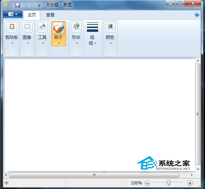Image resolution: width=205 pixels, height=189 pixels.
Task: Click the zoom in plus button
Action: (x=190, y=183)
